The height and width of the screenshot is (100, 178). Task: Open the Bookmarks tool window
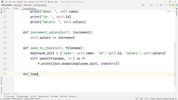1,80
